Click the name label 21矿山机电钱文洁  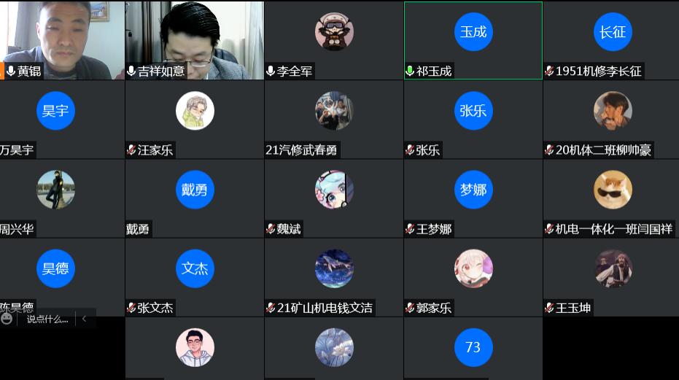click(325, 308)
